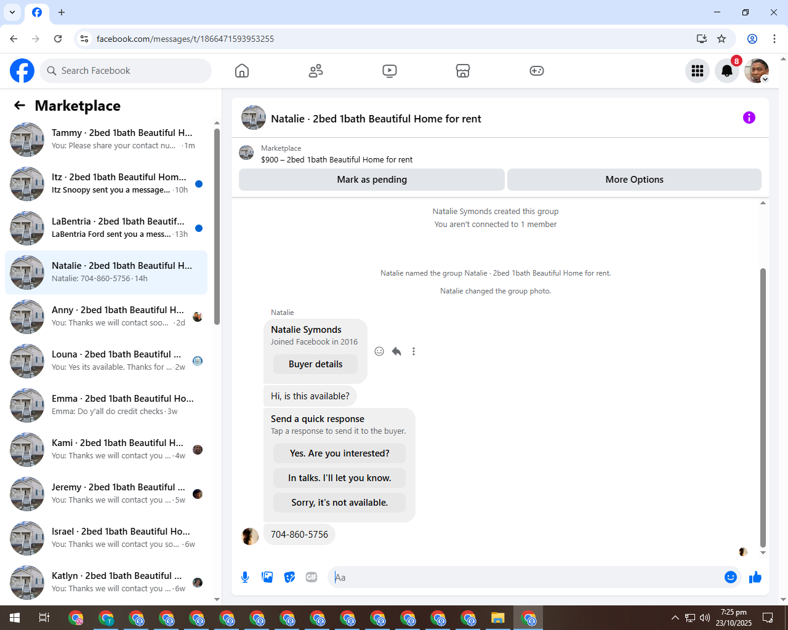This screenshot has height=630, width=788.
Task: Reload the page with the refresh button
Action: click(x=58, y=39)
